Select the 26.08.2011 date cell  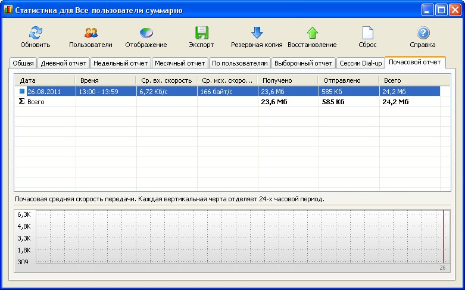pyautogui.click(x=44, y=92)
